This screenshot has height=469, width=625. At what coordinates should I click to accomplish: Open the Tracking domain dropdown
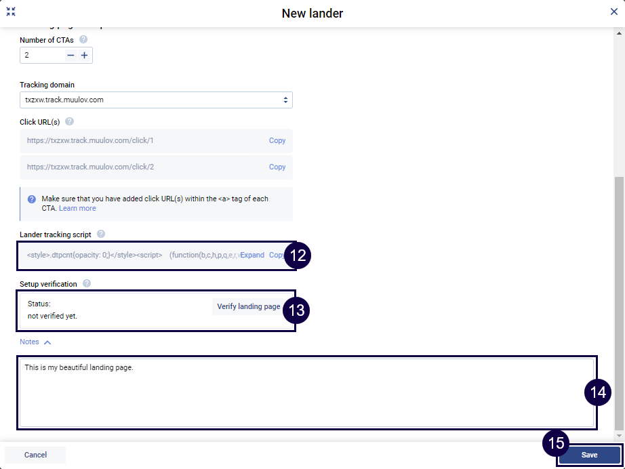click(x=156, y=100)
